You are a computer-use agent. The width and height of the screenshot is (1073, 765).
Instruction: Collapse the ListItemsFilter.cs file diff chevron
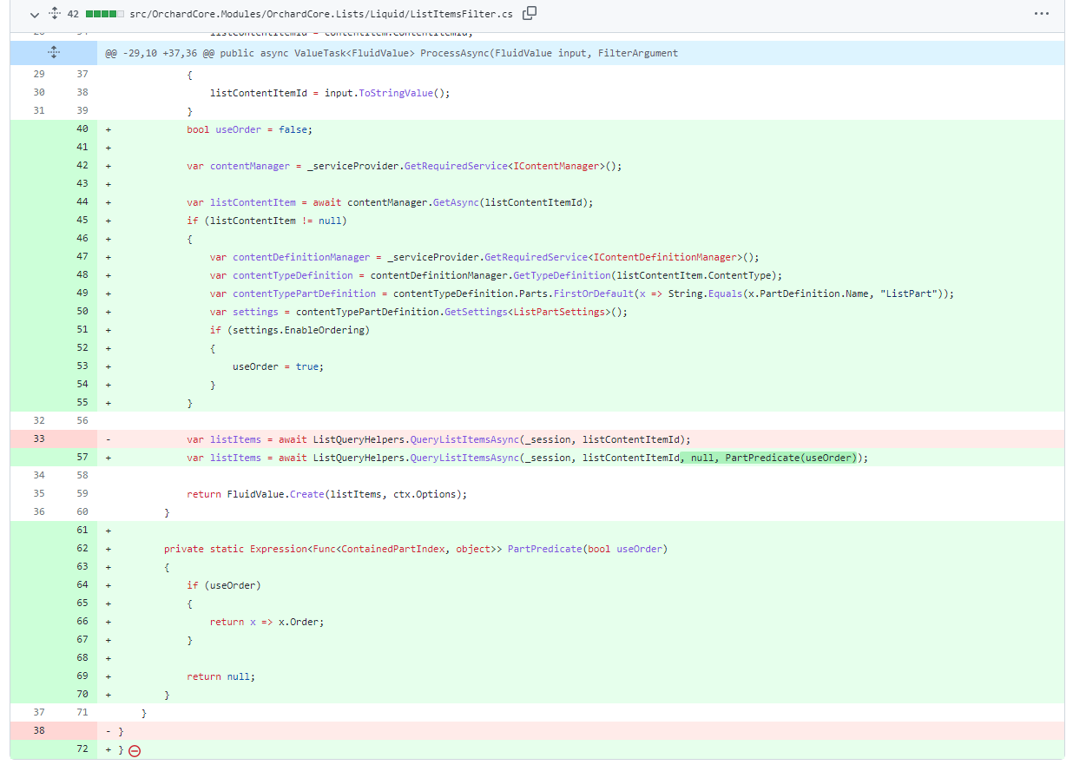(35, 15)
